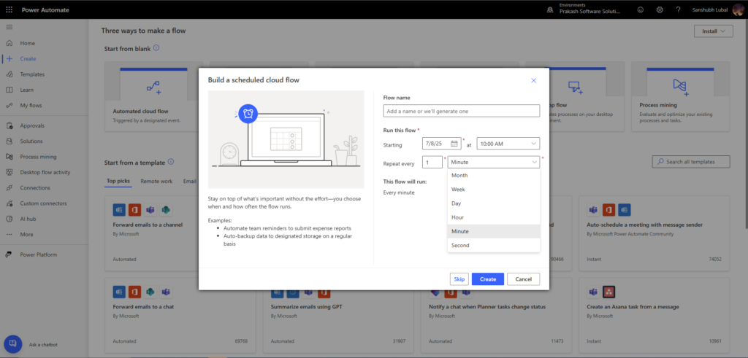Switch to the Remote work tab
The image size is (748, 358).
coord(156,182)
